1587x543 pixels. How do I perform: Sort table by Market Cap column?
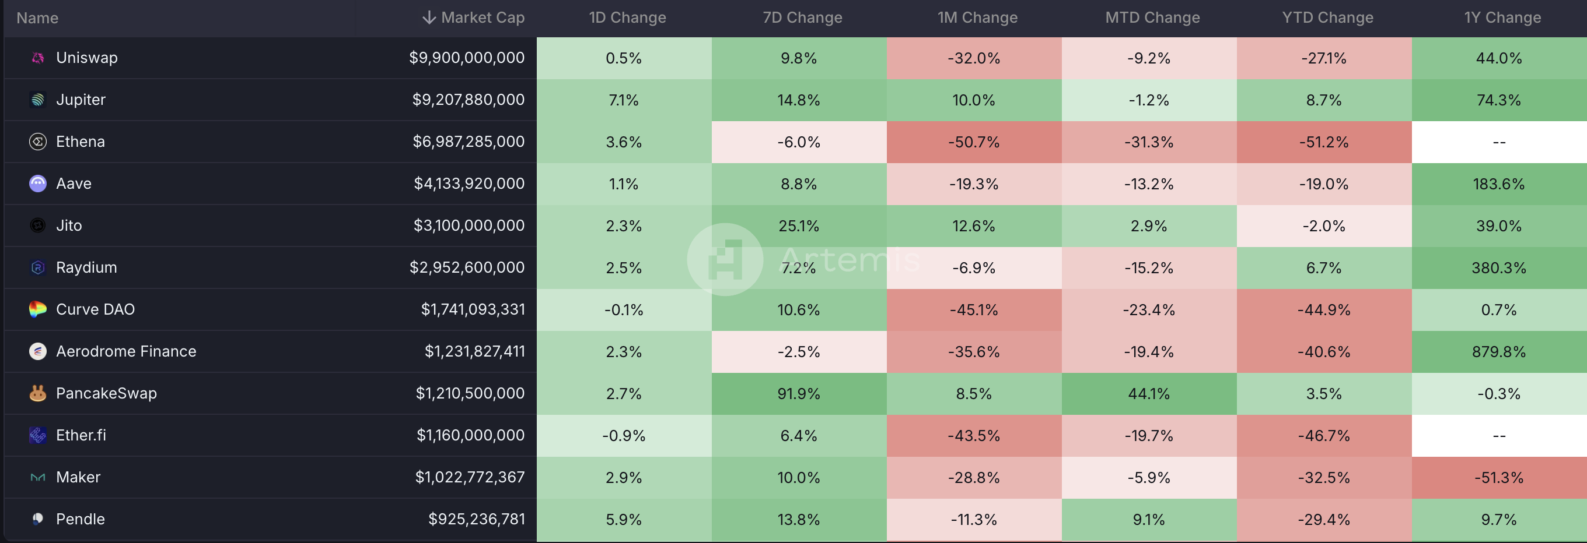482,18
